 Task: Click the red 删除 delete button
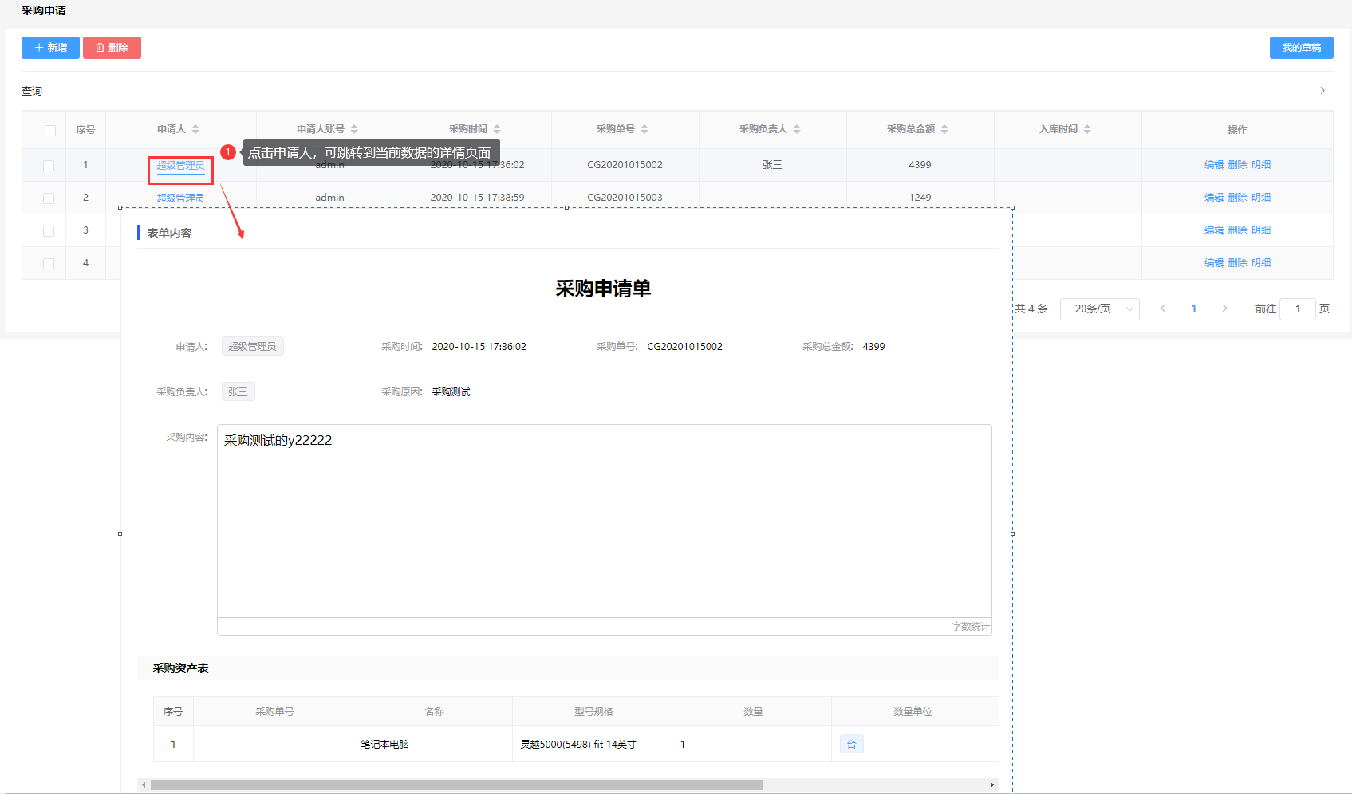tap(112, 48)
